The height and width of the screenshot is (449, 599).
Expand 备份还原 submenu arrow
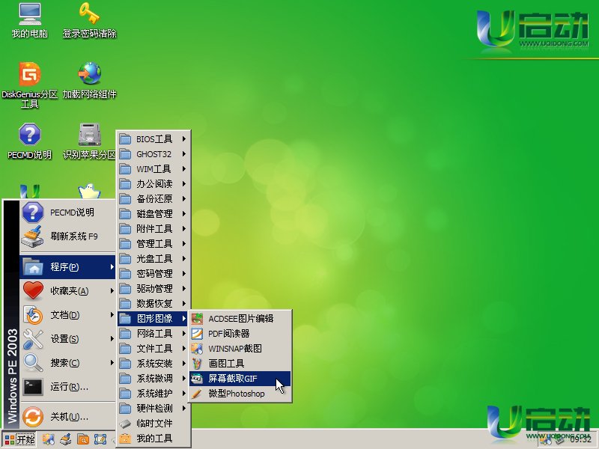click(184, 198)
